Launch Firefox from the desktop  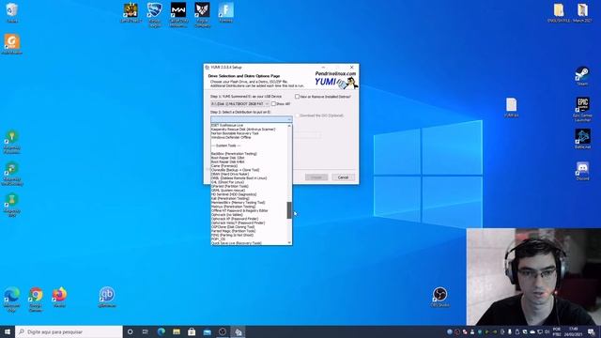(x=59, y=297)
